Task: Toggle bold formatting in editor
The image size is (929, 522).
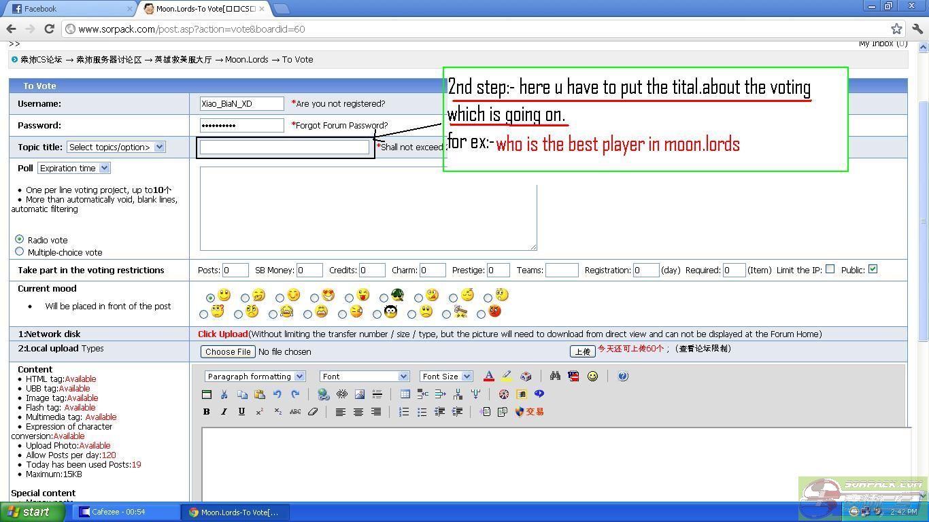Action: pos(206,412)
